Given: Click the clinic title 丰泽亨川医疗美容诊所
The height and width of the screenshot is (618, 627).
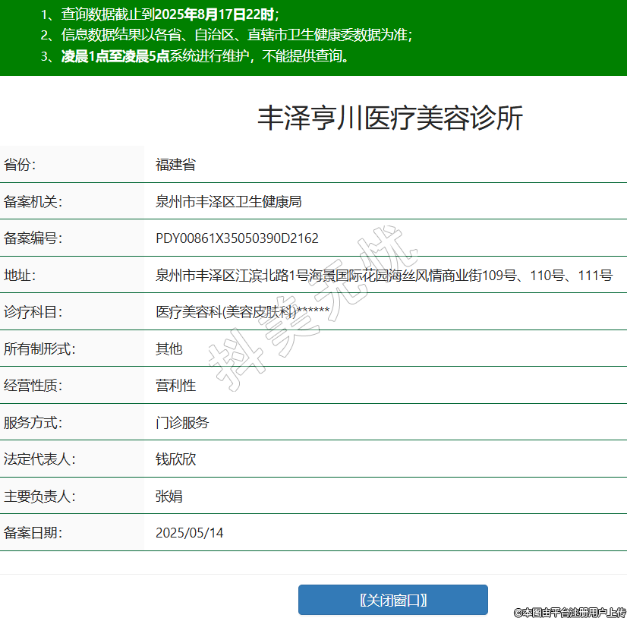Looking at the screenshot, I should point(390,118).
